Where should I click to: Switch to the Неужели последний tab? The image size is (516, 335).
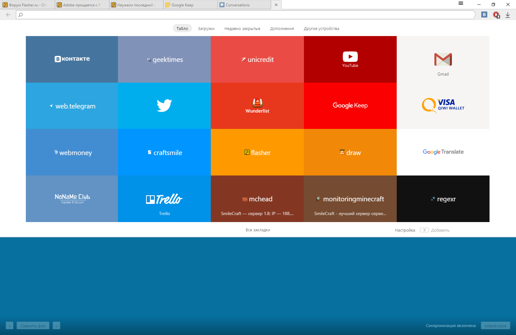click(x=136, y=5)
